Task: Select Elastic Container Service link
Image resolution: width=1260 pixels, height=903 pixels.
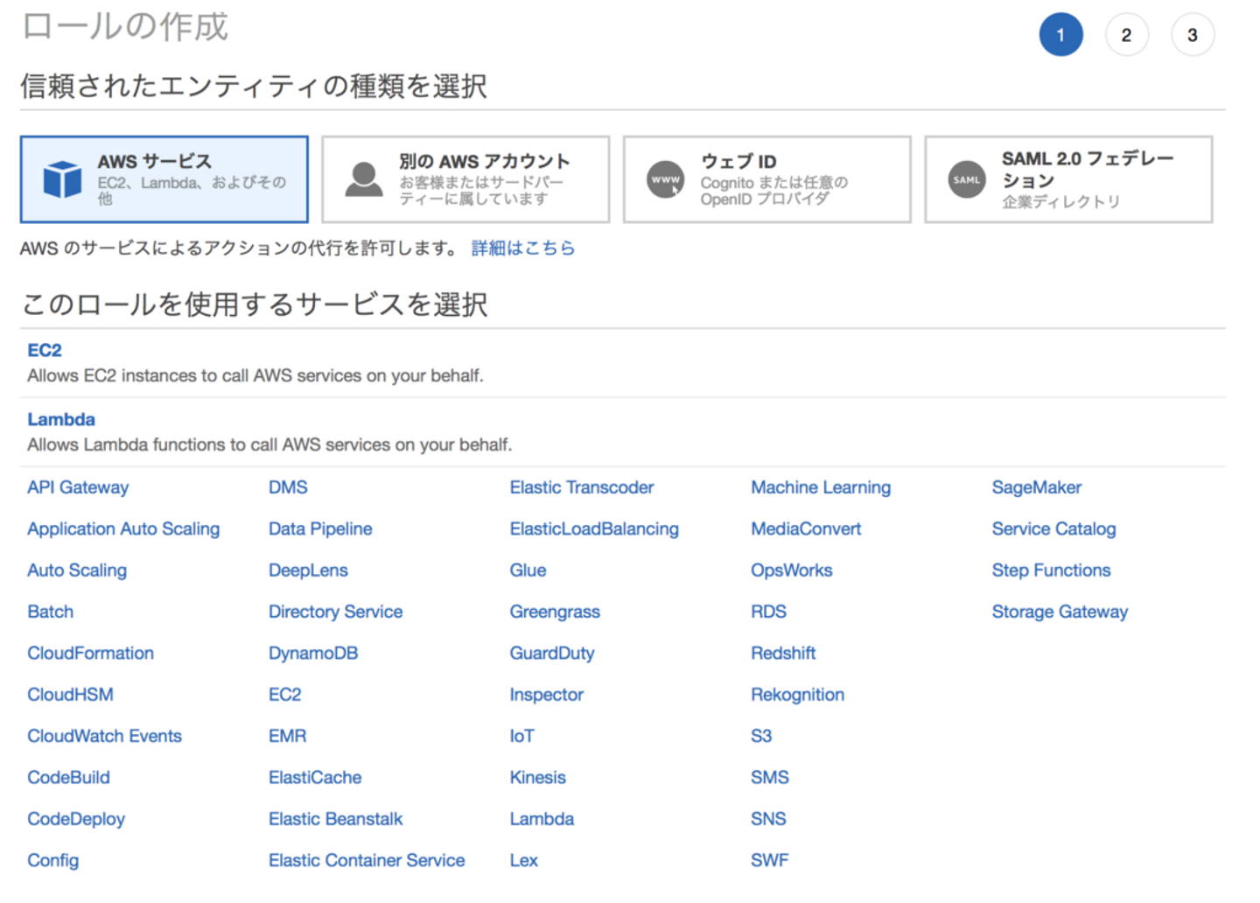Action: coord(366,860)
